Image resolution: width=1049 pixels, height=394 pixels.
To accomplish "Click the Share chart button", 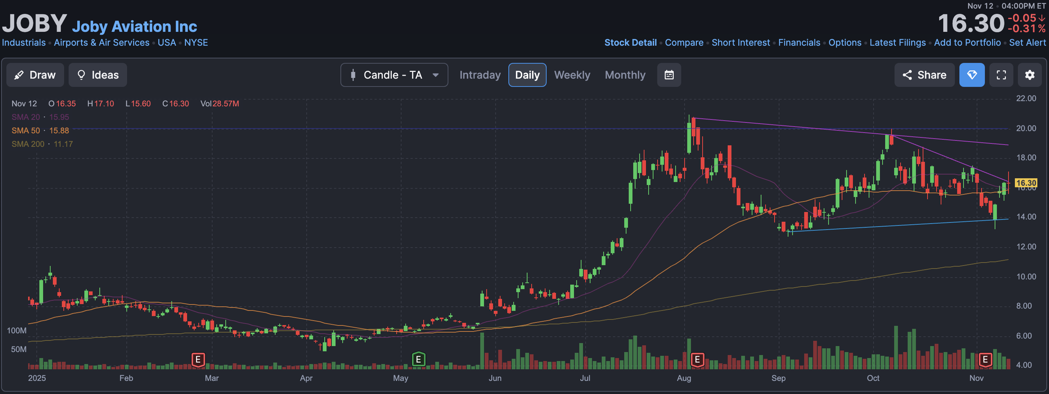I will click(x=924, y=75).
